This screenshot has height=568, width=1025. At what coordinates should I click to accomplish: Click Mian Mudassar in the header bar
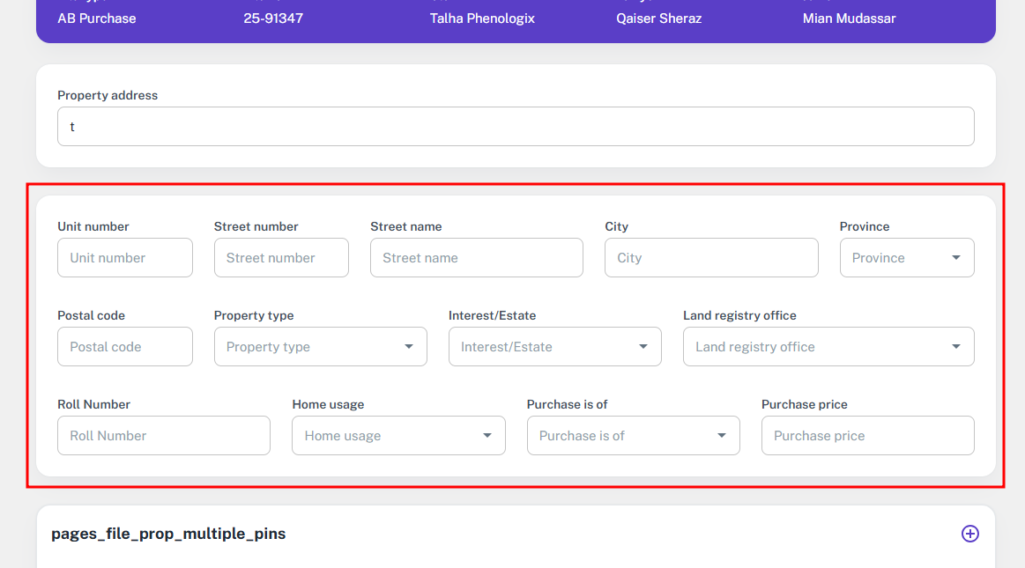pyautogui.click(x=849, y=18)
